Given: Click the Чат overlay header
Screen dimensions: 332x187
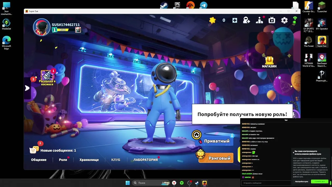Looking at the screenshot, I should [286, 120].
